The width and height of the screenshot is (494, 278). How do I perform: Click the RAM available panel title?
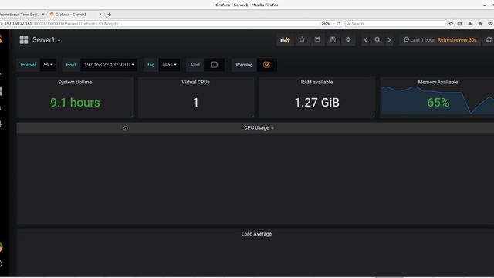click(x=316, y=82)
